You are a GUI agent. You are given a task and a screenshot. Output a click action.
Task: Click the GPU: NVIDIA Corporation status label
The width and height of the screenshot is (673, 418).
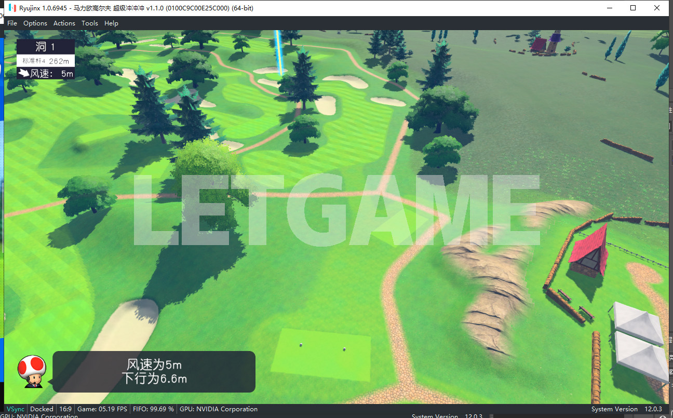[x=218, y=409]
